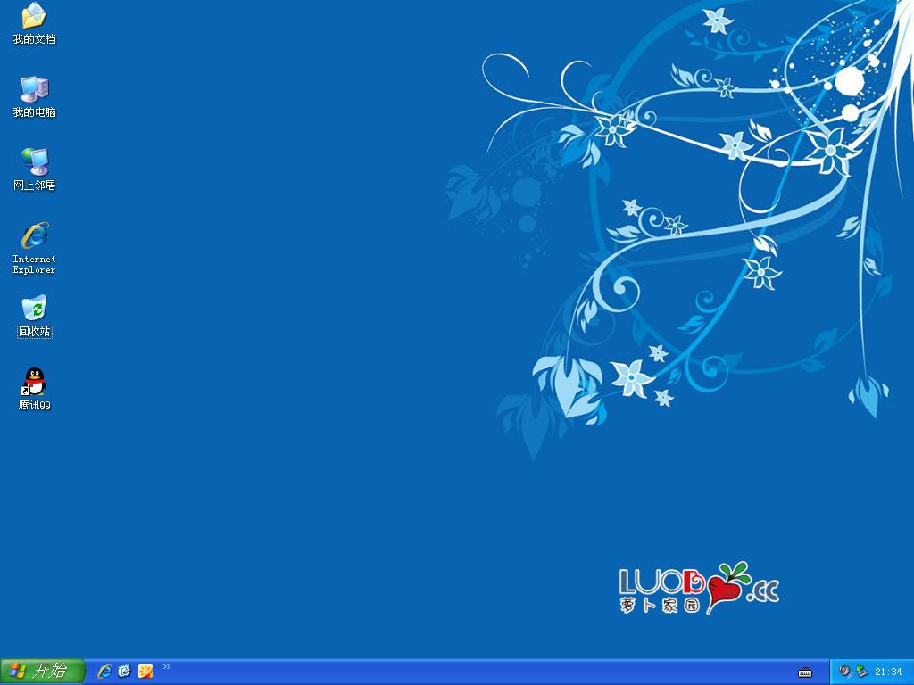Expand the Quick Launch overflow chevron
The image size is (914, 685).
pos(167,667)
